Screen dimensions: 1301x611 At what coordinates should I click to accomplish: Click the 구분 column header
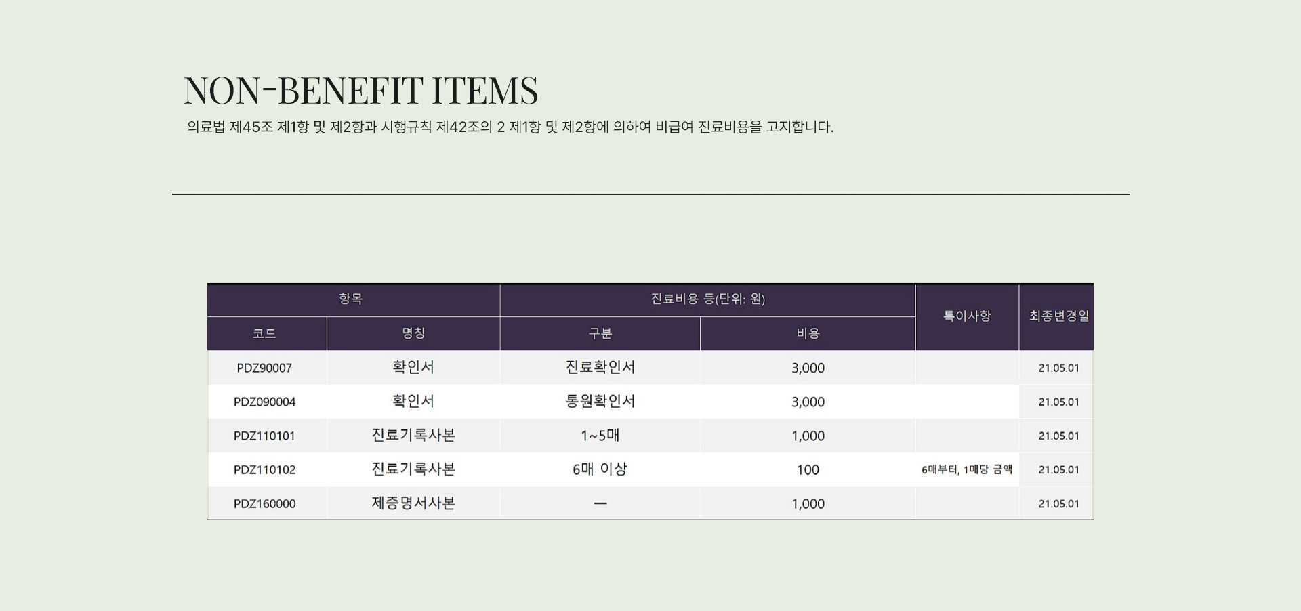click(600, 333)
